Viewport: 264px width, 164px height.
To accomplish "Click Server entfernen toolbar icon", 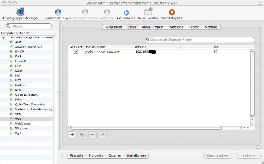I will (85, 12).
